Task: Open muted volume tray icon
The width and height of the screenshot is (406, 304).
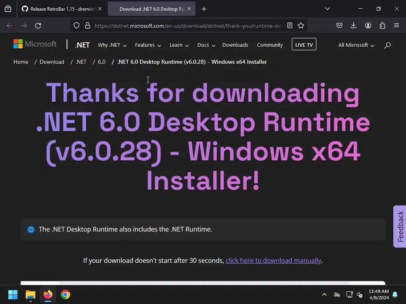Action: (x=360, y=294)
